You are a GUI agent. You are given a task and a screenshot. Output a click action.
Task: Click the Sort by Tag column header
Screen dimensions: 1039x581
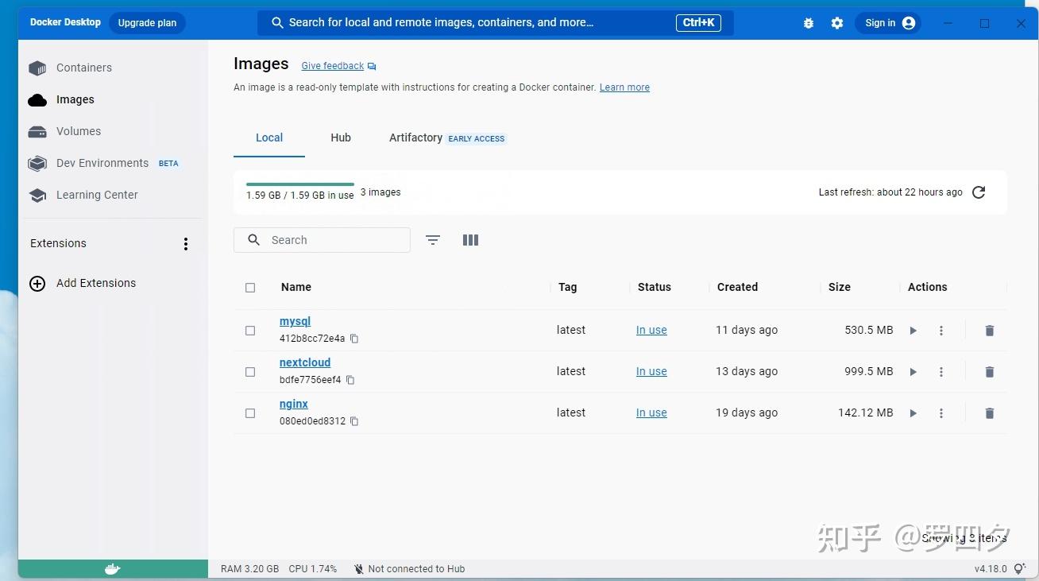(567, 288)
